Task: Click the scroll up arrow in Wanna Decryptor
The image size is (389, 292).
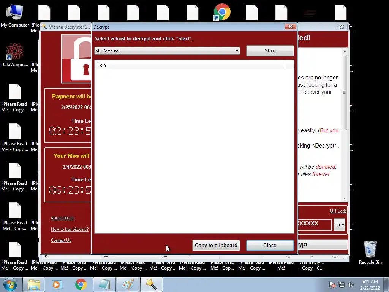Action: (344, 51)
